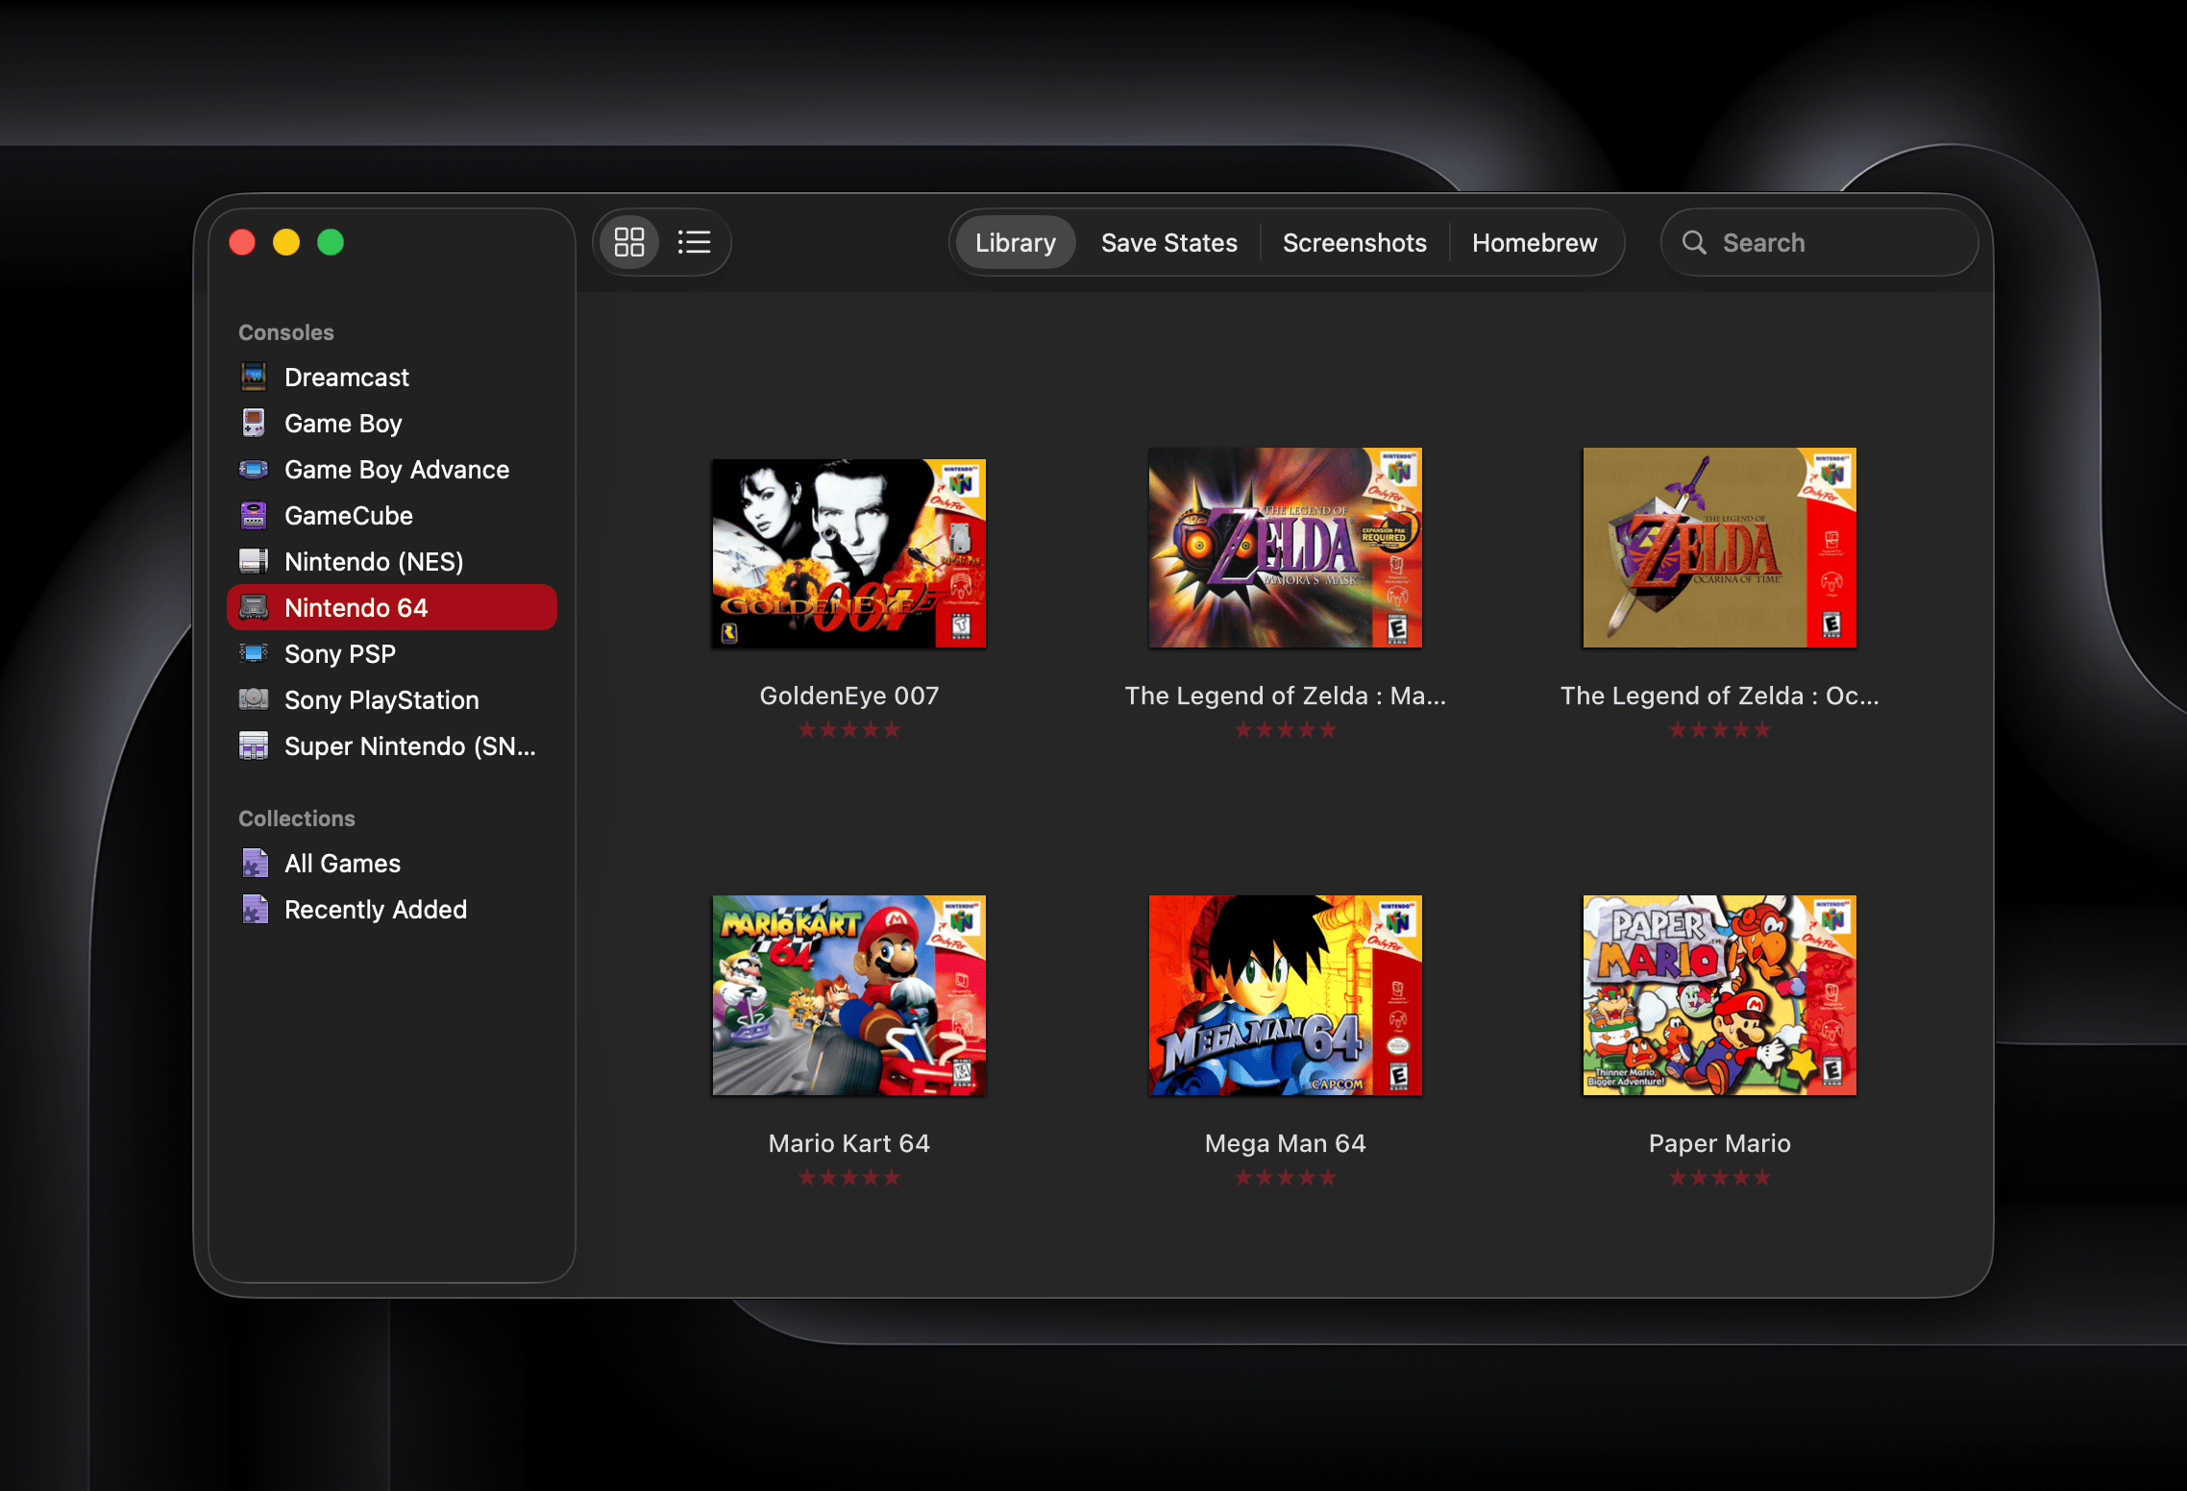Select the Mario Kart 64 box art
Viewport: 2187px width, 1491px height.
point(849,995)
